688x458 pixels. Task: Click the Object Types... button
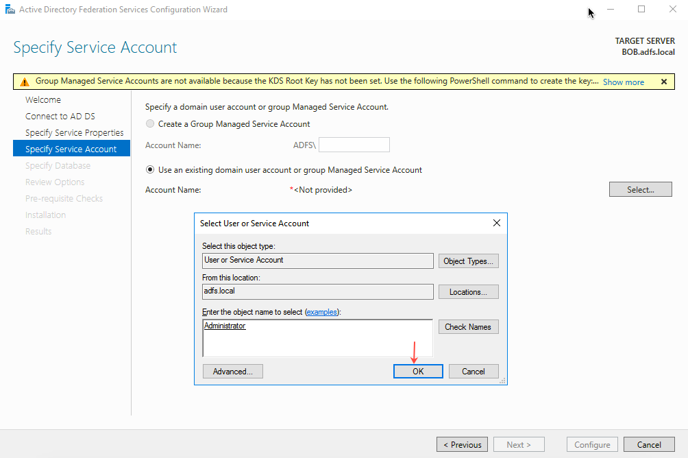(468, 261)
